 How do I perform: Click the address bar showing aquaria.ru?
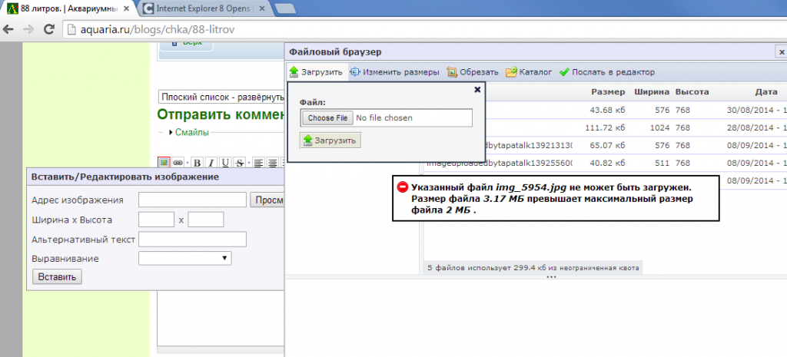(x=424, y=30)
